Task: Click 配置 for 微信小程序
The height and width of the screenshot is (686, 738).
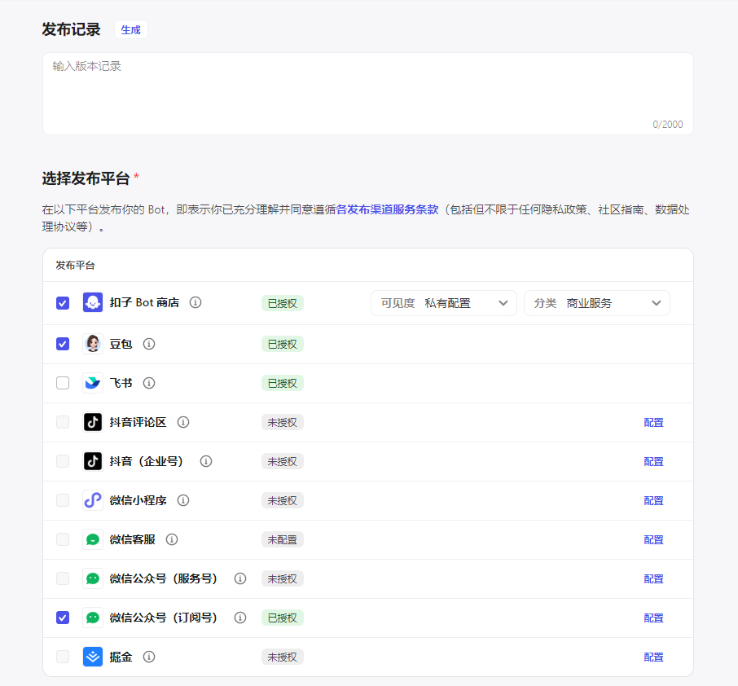Action: tap(653, 500)
